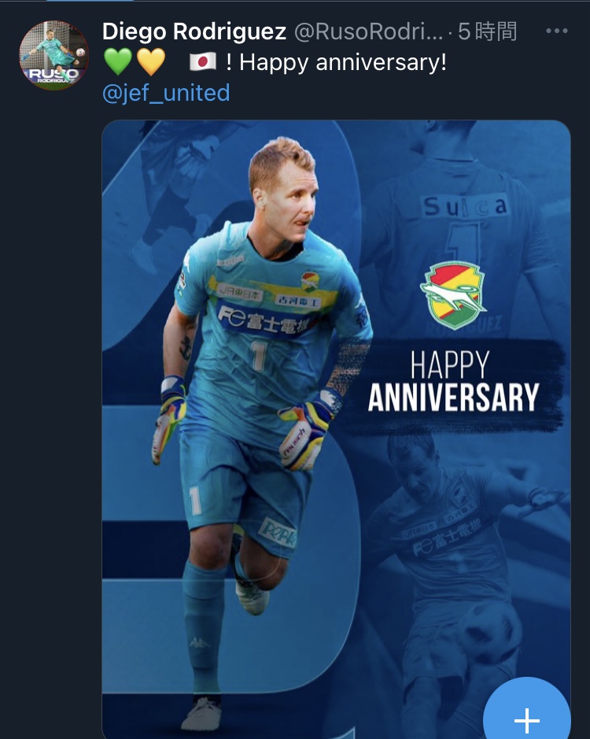Viewport: 590px width, 739px height.
Task: Click the goalkeeper's colorful left glove
Action: (x=308, y=433)
